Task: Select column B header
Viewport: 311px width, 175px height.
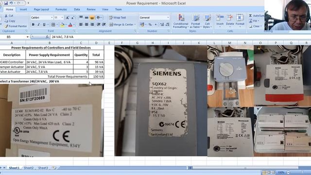Action: click(x=50, y=43)
